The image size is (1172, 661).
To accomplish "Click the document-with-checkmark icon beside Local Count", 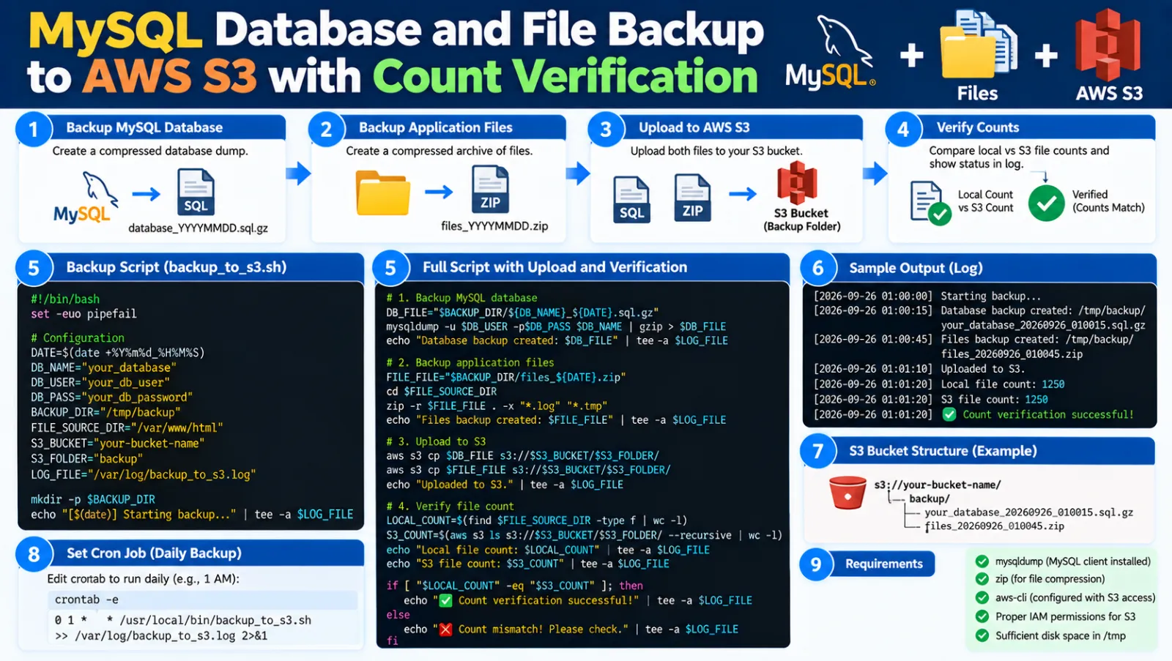I will pos(930,203).
